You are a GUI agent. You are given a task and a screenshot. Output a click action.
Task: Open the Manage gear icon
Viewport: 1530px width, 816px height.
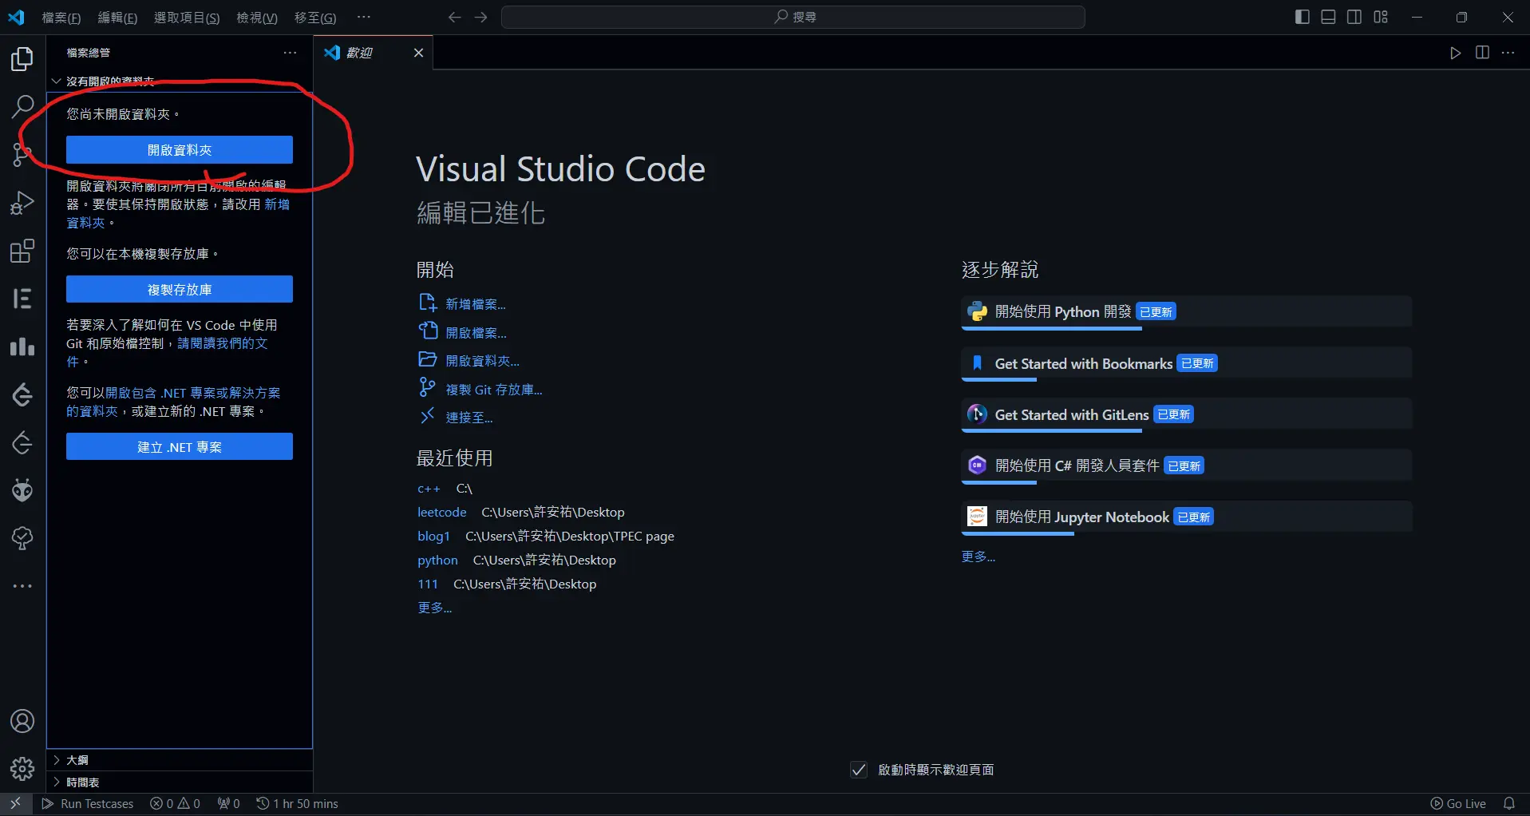click(x=22, y=769)
